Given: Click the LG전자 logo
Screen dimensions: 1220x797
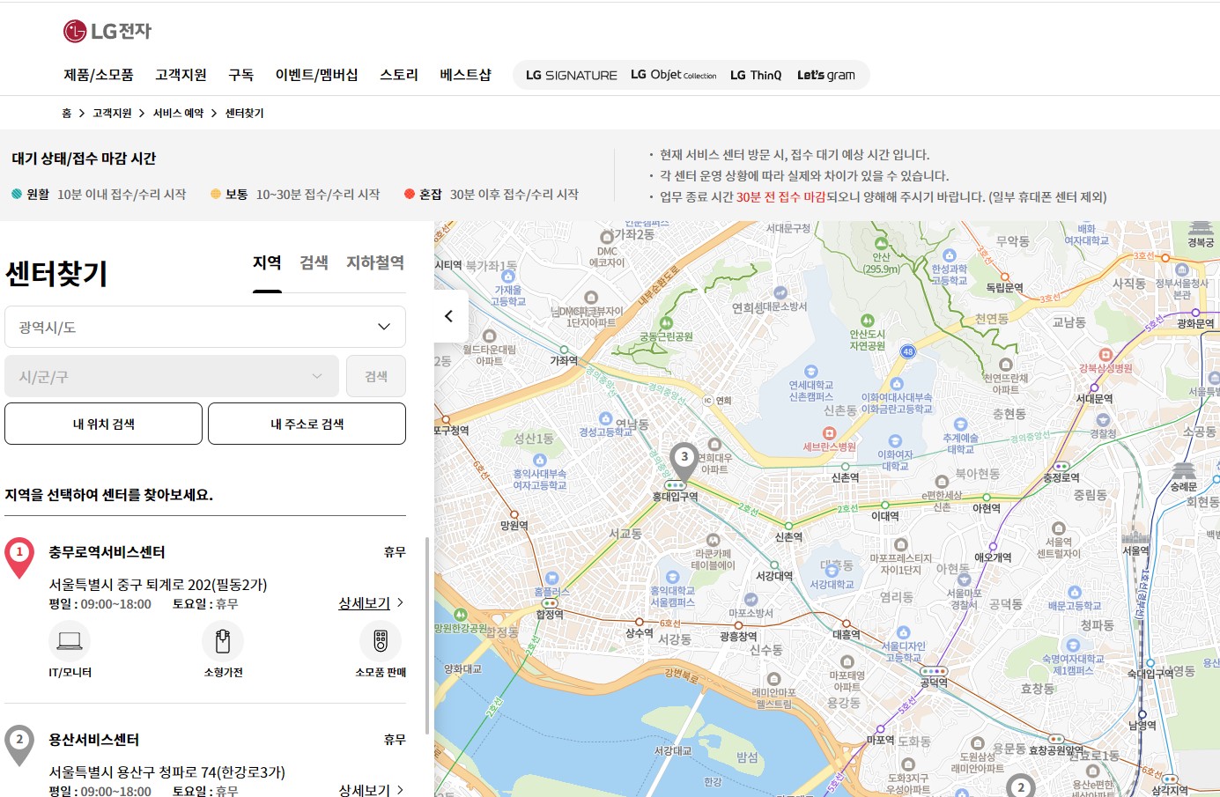Looking at the screenshot, I should point(107,31).
